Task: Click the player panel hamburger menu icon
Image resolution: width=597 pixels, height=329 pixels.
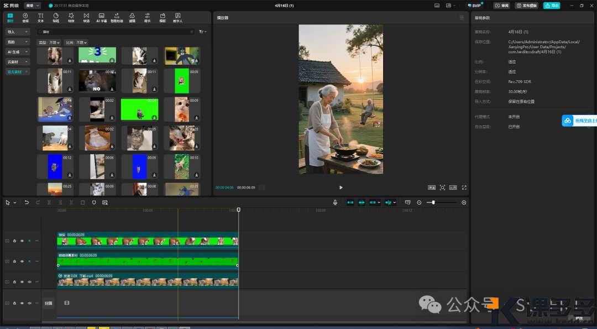Action: click(x=462, y=18)
